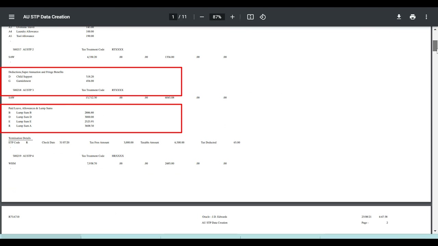Select the amount 1356.00
This screenshot has height=246, width=438.
pos(169,57)
